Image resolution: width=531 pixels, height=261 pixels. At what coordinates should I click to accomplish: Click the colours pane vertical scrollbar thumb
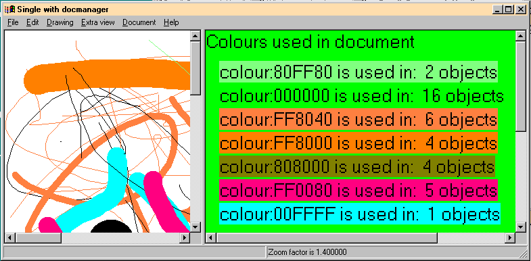tap(520, 86)
